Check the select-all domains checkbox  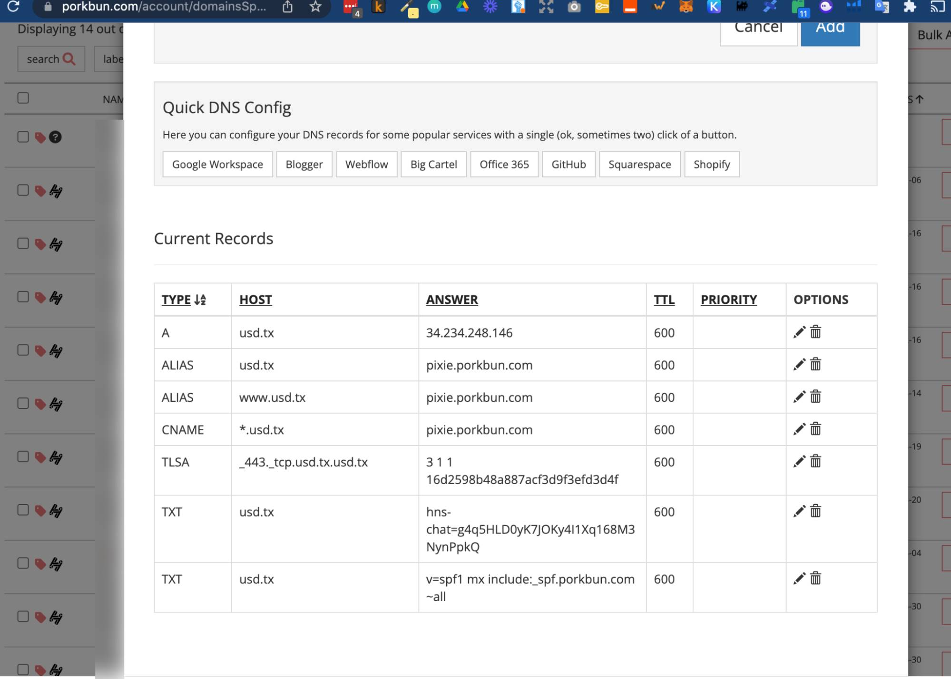(x=22, y=97)
